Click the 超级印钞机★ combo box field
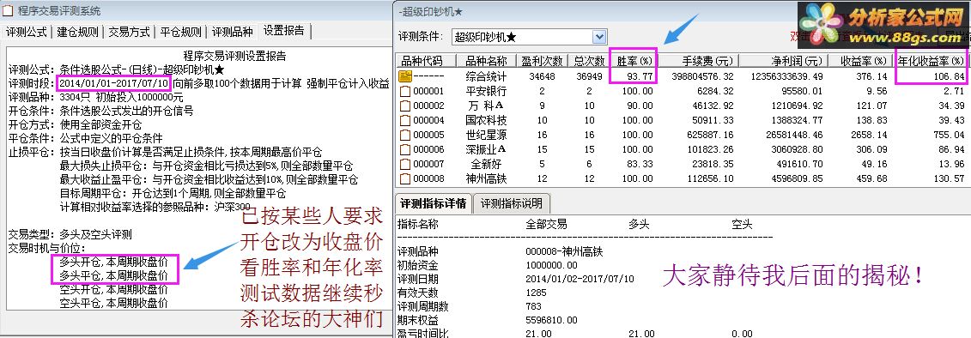The height and width of the screenshot is (338, 971). [x=528, y=37]
